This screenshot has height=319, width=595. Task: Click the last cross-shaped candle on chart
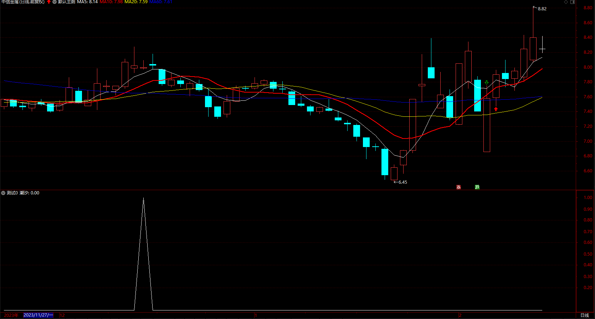pos(542,49)
